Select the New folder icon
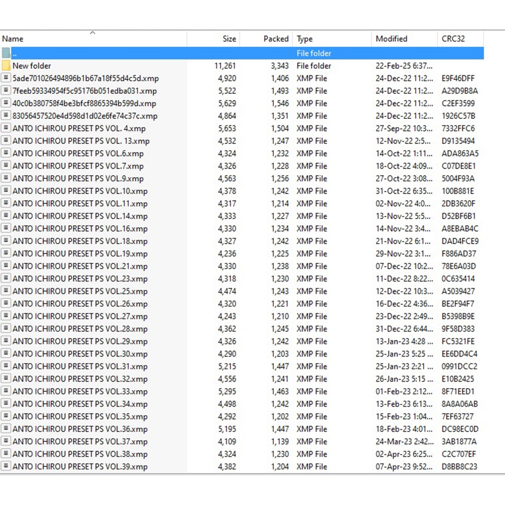Viewport: 505px width, 505px height. 6,66
